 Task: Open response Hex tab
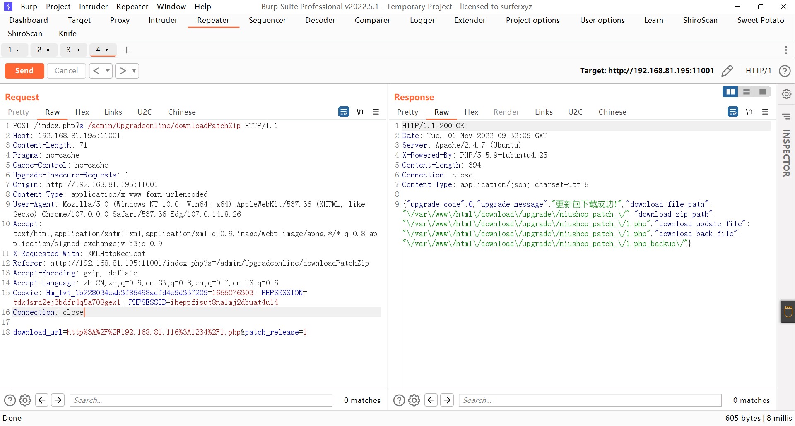(x=471, y=112)
